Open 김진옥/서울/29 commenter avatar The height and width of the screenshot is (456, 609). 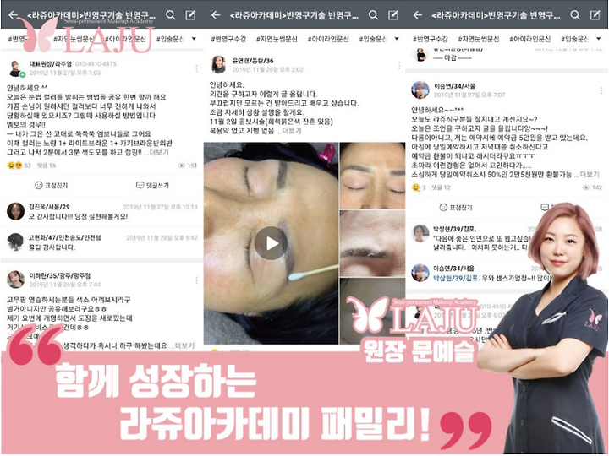click(x=15, y=211)
